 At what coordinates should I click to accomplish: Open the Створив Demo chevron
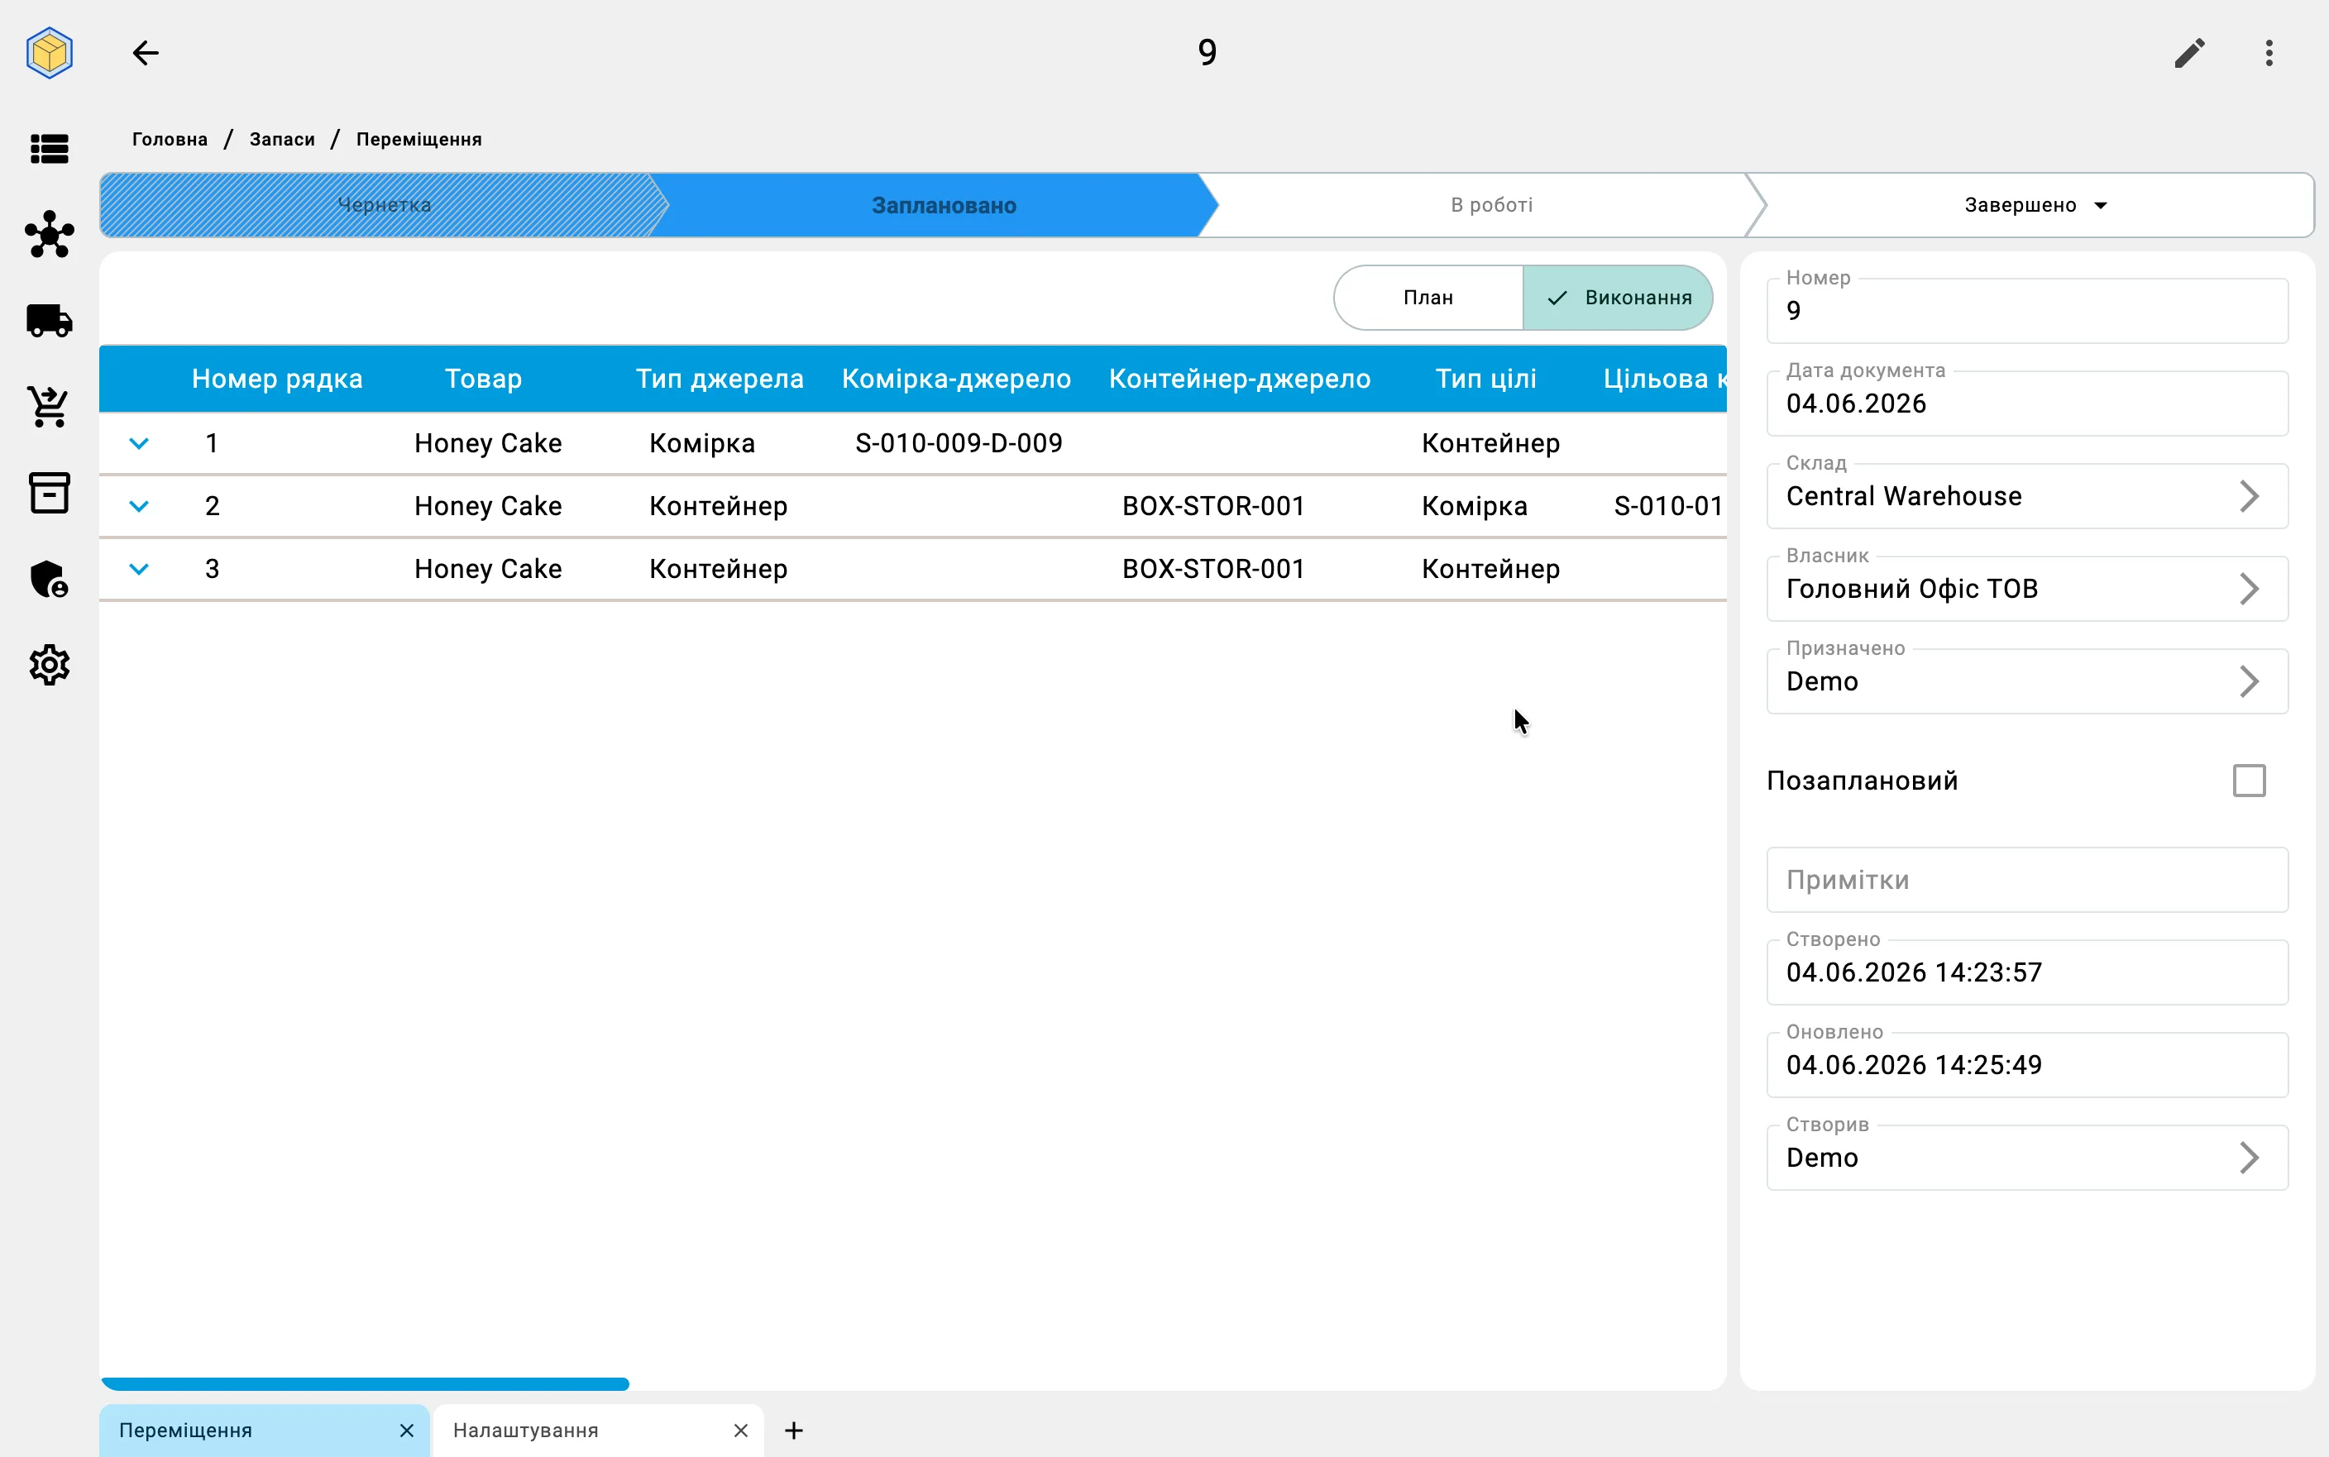tap(2248, 1158)
